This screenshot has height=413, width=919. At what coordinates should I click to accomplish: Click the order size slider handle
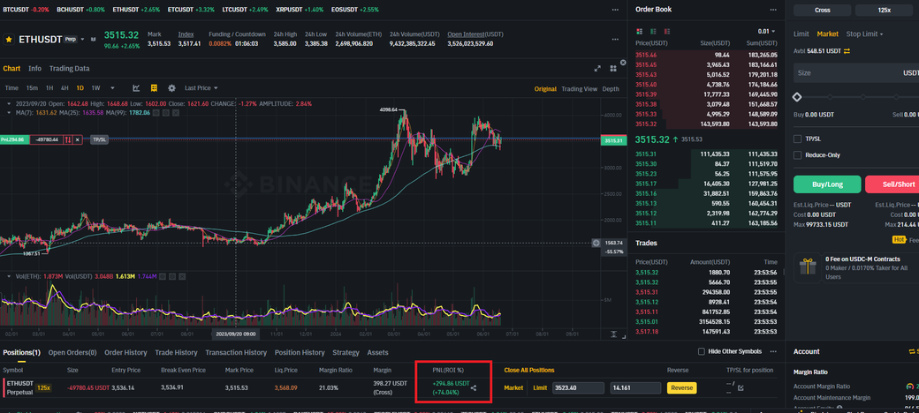797,97
